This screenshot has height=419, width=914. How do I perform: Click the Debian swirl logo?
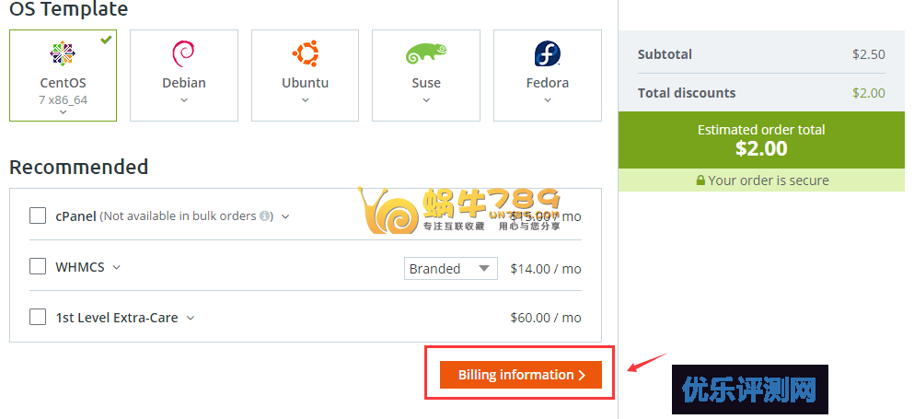coord(183,53)
